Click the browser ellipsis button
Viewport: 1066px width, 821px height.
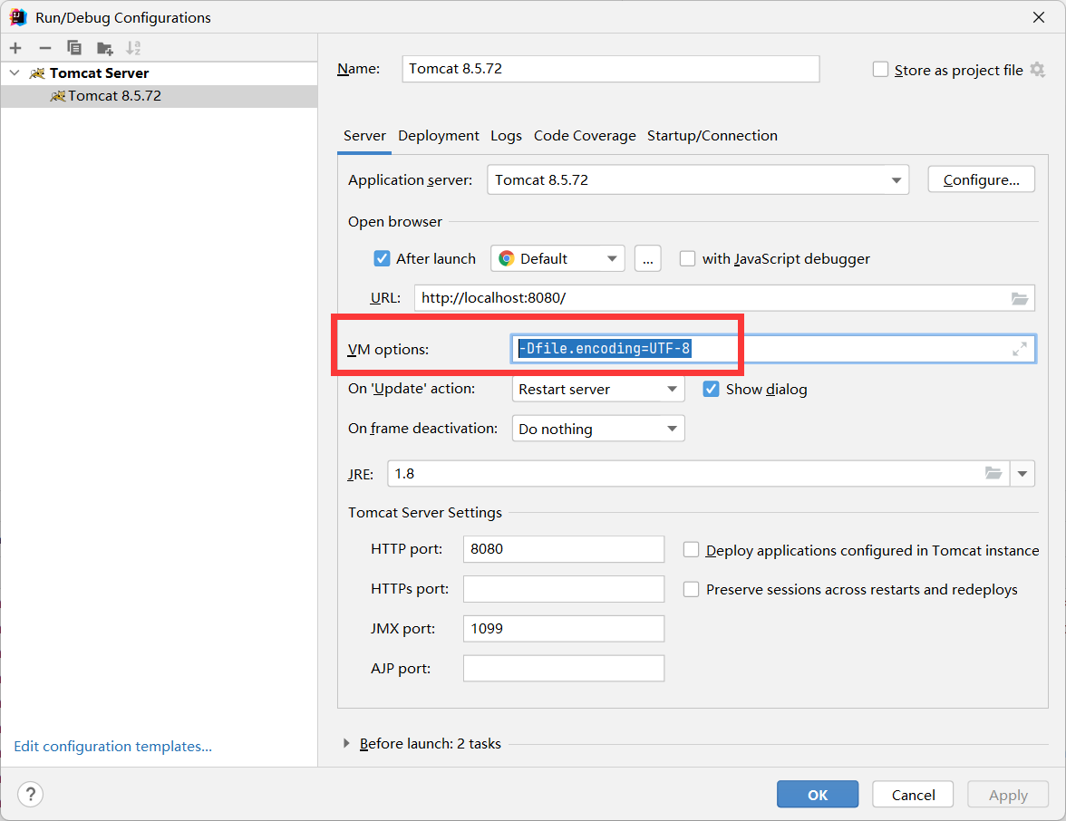coord(648,259)
